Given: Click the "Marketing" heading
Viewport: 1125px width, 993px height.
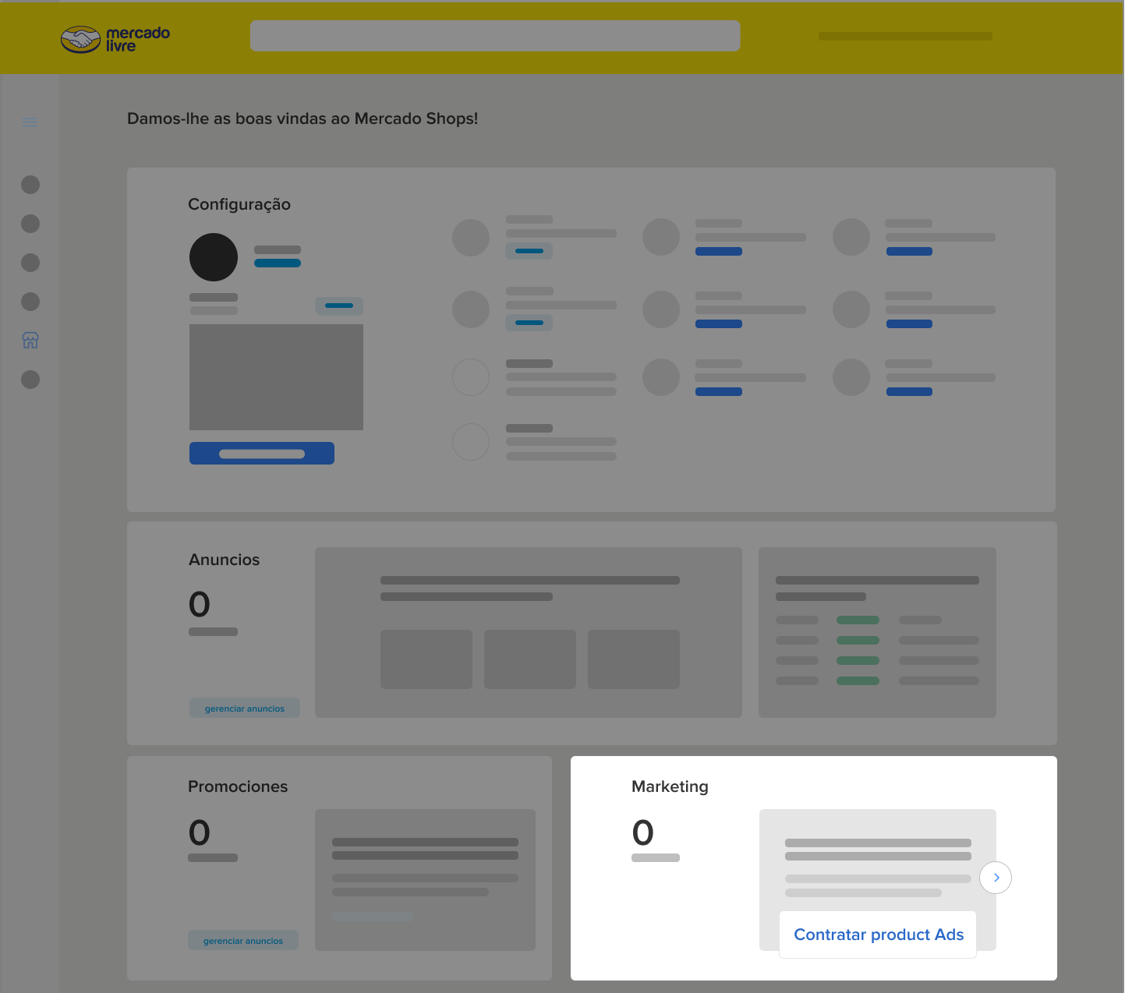Looking at the screenshot, I should (x=670, y=786).
